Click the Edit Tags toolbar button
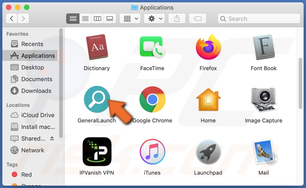The height and width of the screenshot is (188, 306). click(198, 19)
